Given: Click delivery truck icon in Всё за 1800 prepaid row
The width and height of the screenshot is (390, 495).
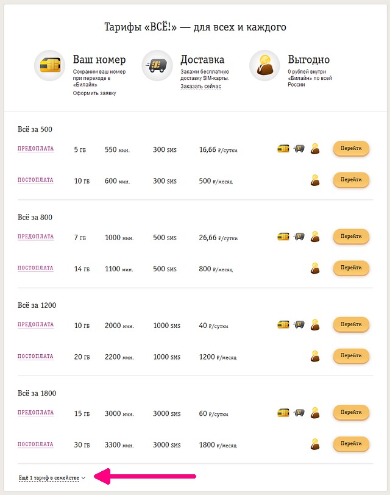Looking at the screenshot, I should tap(299, 412).
